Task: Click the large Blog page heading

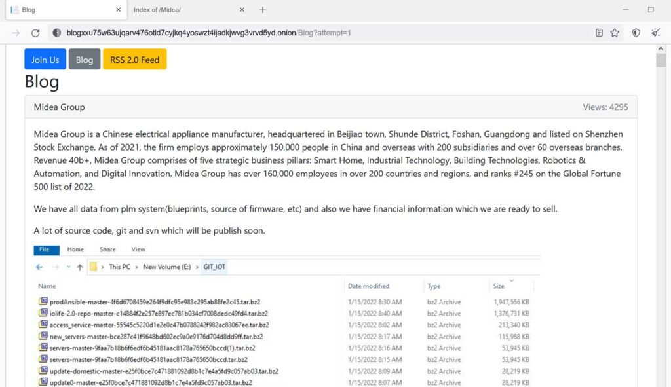Action: tap(42, 82)
